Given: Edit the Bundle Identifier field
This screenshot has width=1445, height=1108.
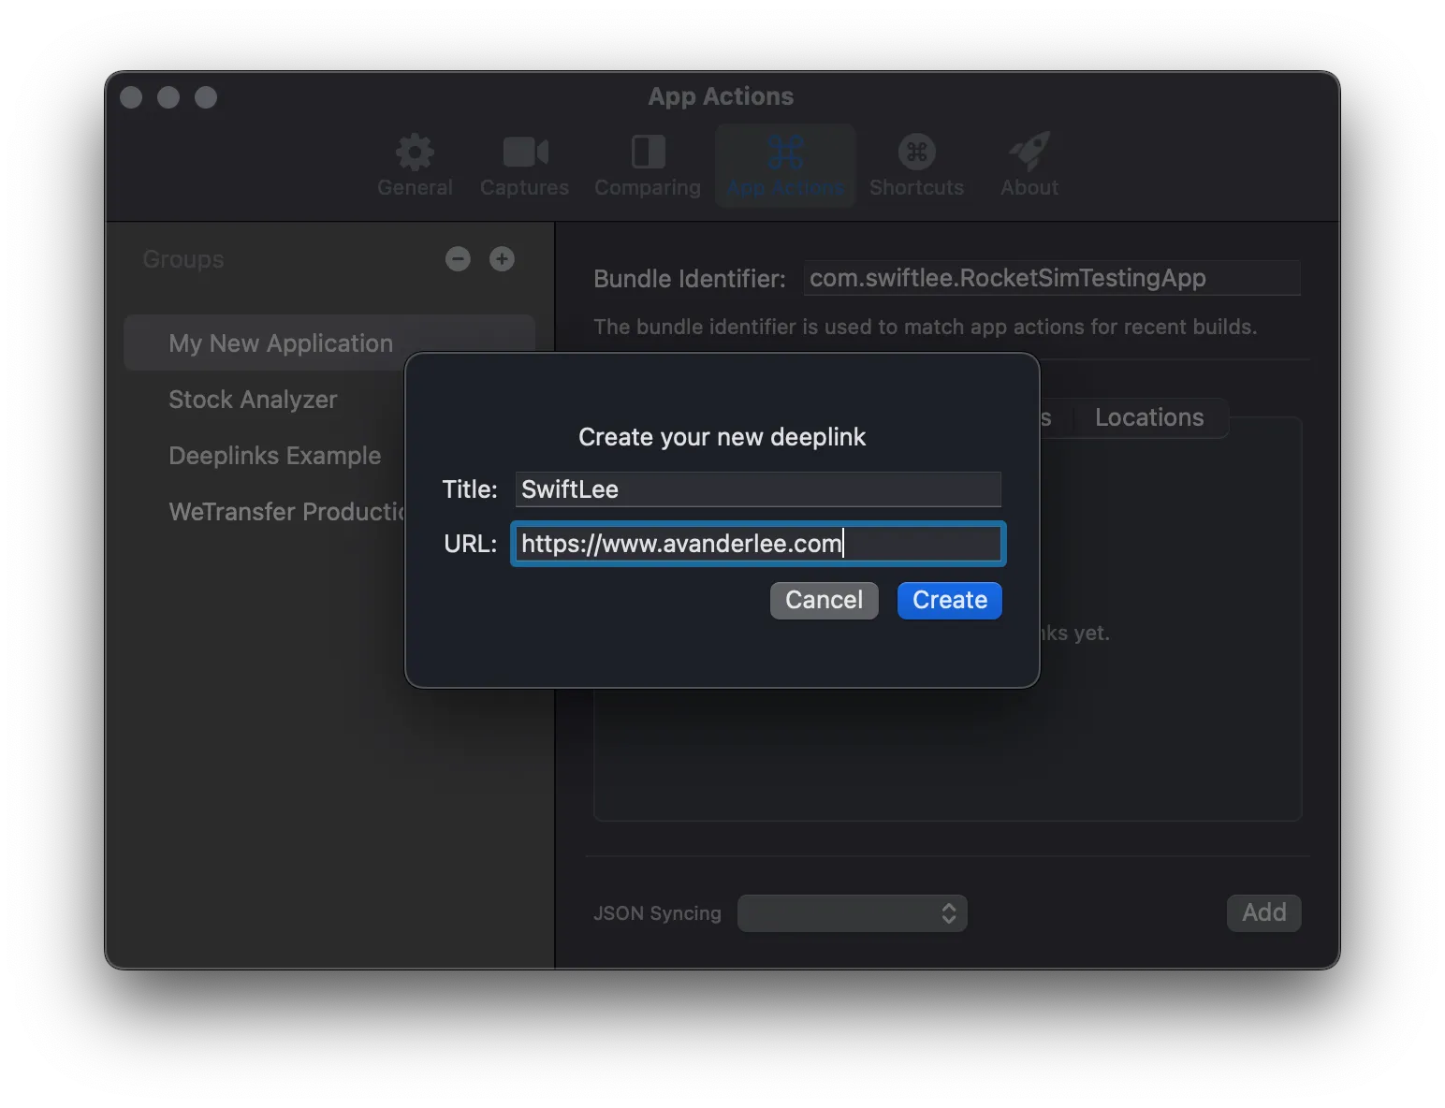Looking at the screenshot, I should click(1051, 278).
